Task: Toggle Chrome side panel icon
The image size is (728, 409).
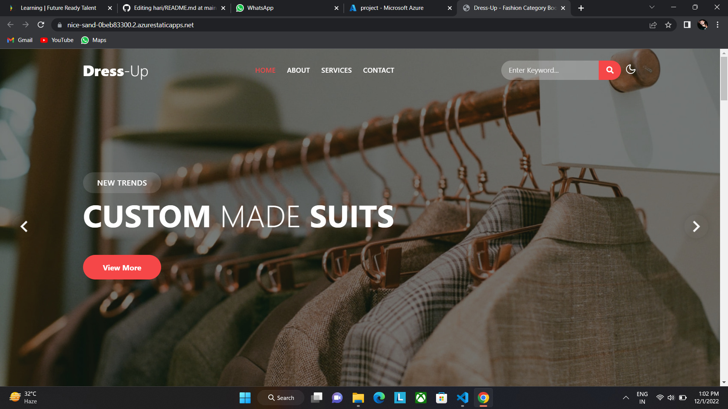Action: coord(687,25)
